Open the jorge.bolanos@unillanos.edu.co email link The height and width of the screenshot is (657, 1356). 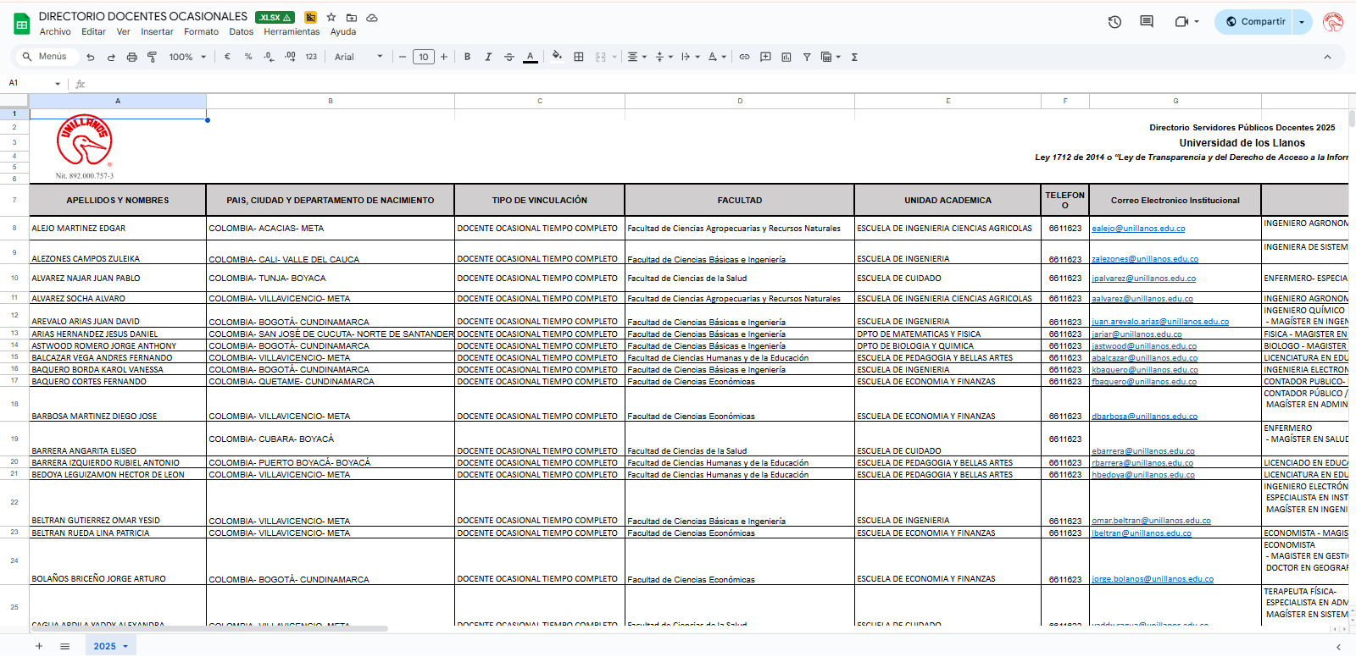(1153, 579)
